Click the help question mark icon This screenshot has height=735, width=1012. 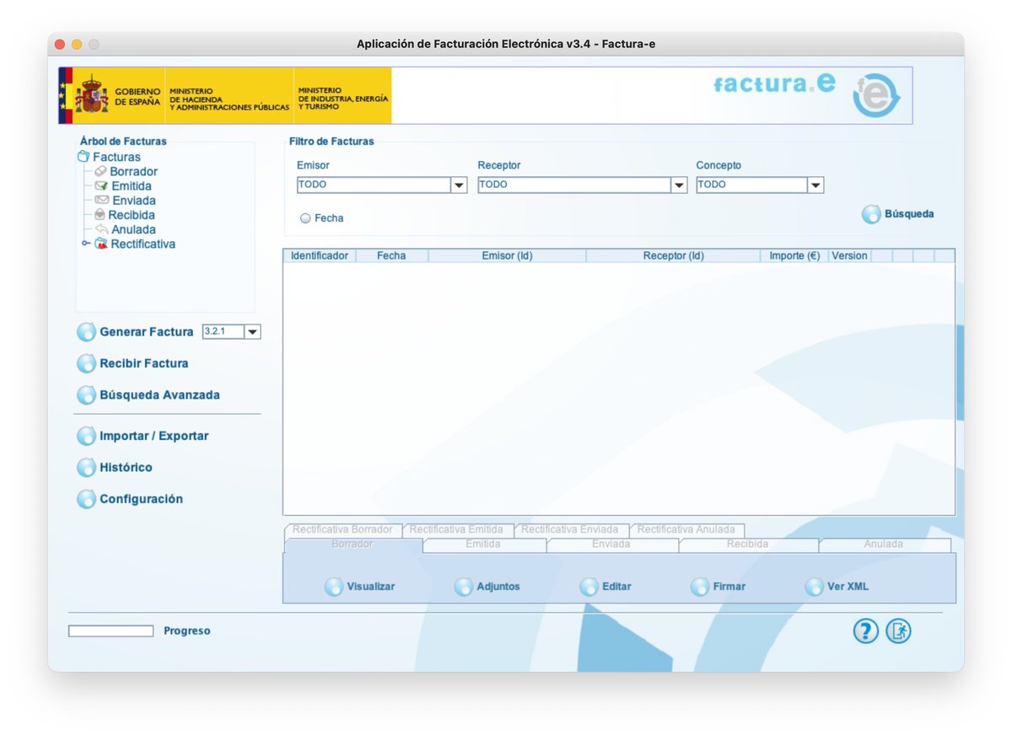click(x=865, y=631)
